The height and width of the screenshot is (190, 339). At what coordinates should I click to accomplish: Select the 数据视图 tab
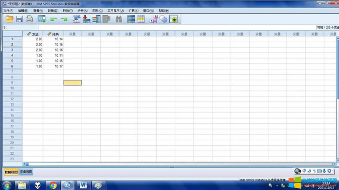click(11, 172)
